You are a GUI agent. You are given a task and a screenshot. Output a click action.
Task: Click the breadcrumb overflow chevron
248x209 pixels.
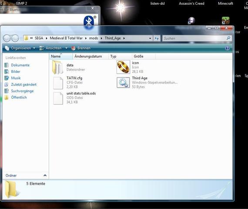(31, 38)
